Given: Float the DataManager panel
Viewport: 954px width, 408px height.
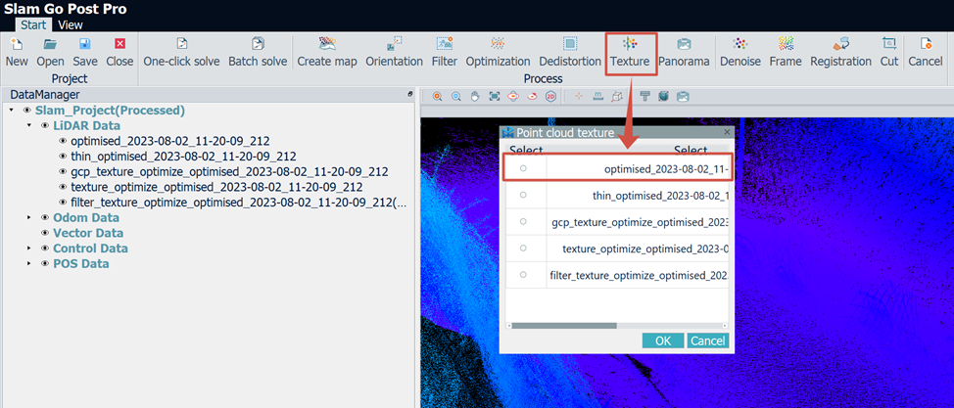Looking at the screenshot, I should (x=410, y=94).
